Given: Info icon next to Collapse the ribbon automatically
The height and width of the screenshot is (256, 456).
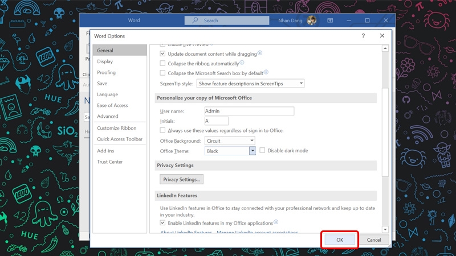Looking at the screenshot, I should click(x=242, y=63).
